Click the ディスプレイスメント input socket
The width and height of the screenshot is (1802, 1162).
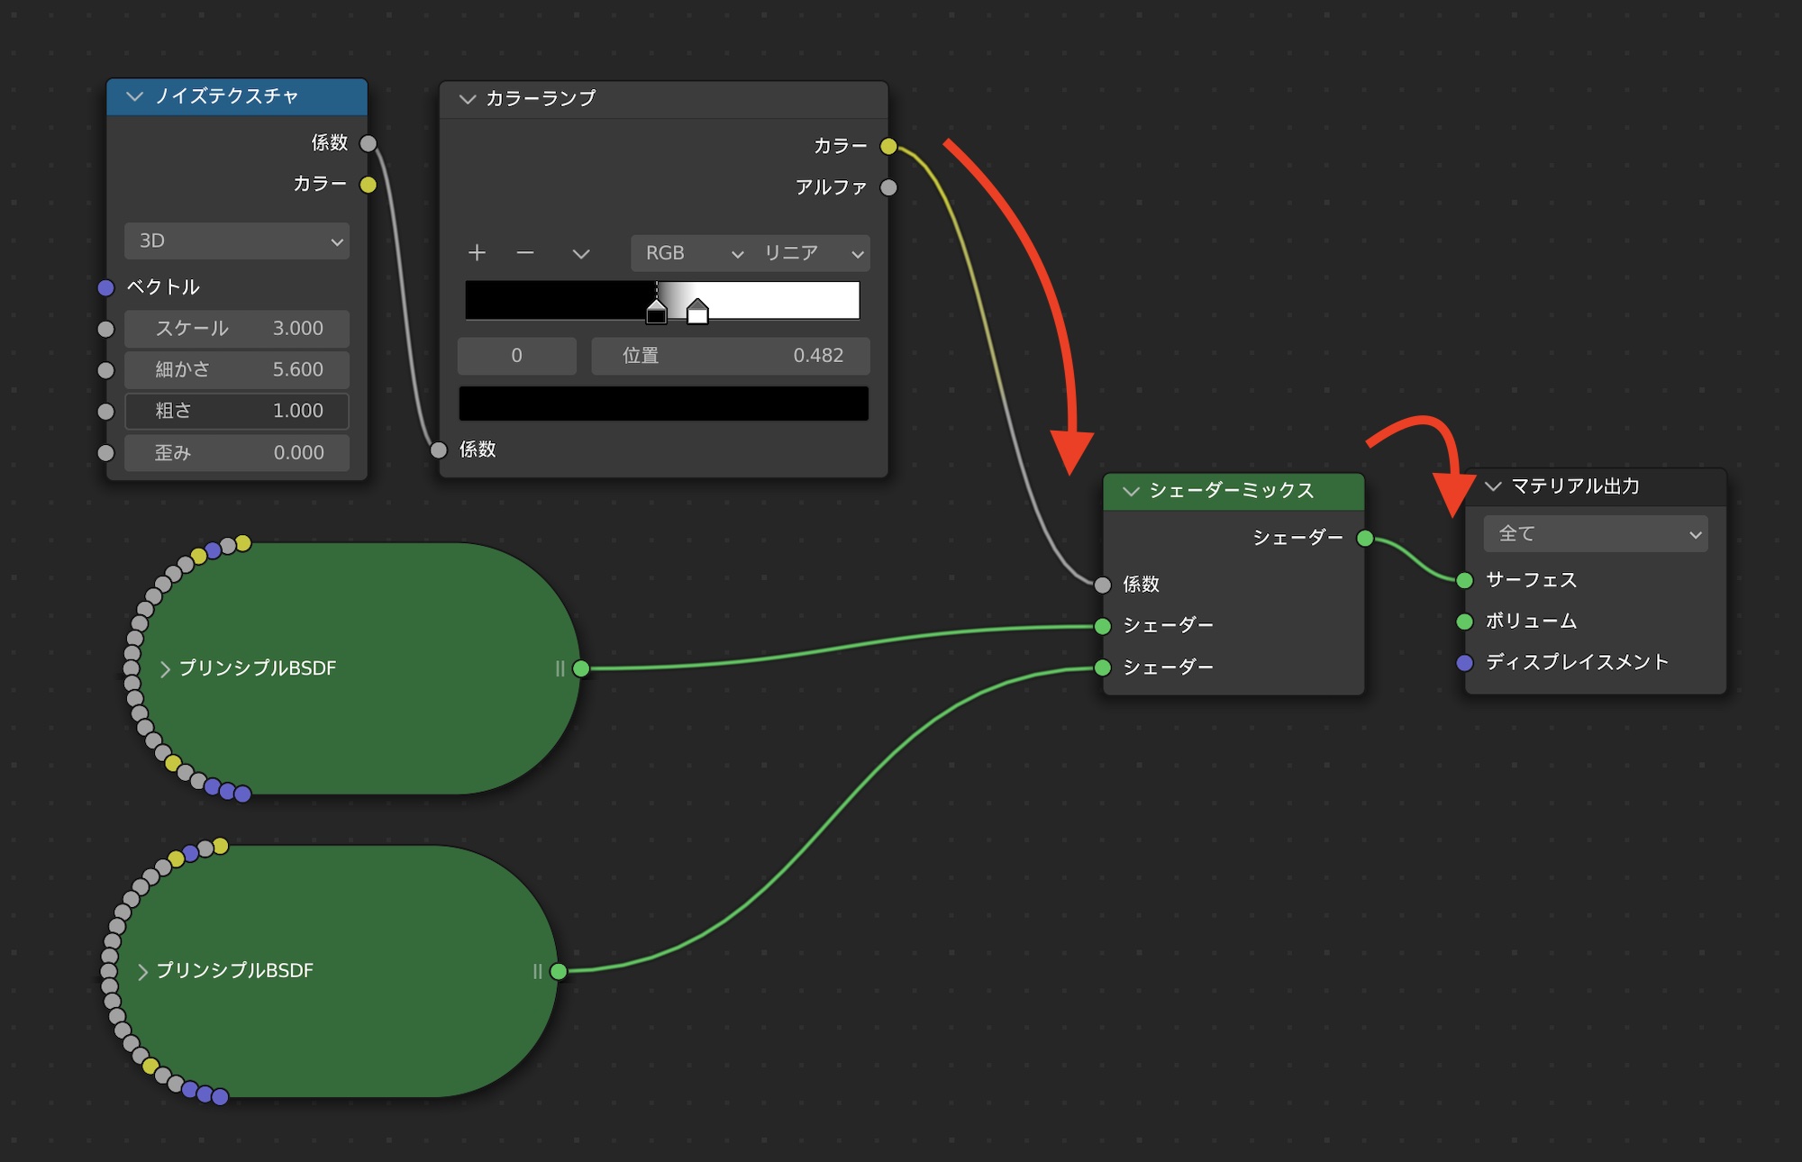pyautogui.click(x=1465, y=663)
